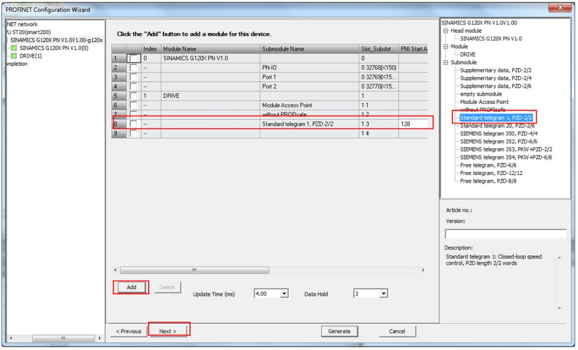Collapse the Submodule tree node
578x350 pixels.
446,63
